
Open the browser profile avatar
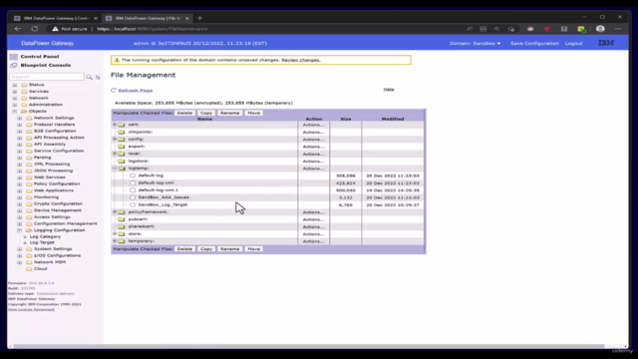tap(600, 29)
